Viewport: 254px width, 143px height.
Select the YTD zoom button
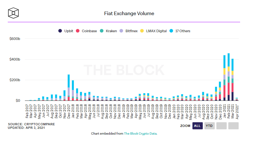(209, 126)
